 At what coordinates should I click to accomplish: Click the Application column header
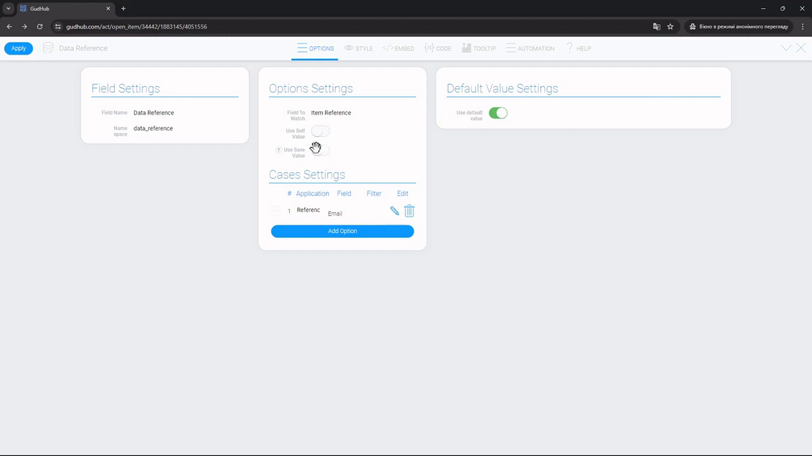313,194
